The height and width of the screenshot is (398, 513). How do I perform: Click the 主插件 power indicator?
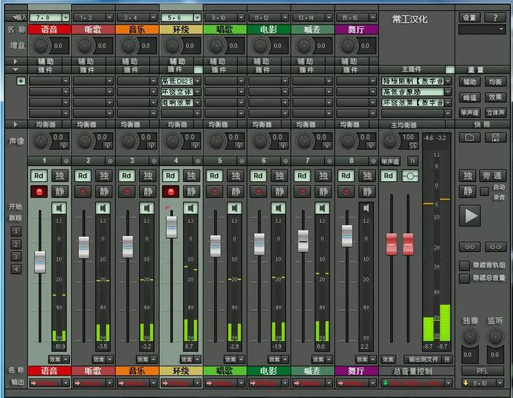point(450,69)
